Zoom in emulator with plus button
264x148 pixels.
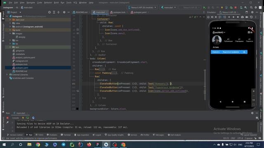click(254, 91)
